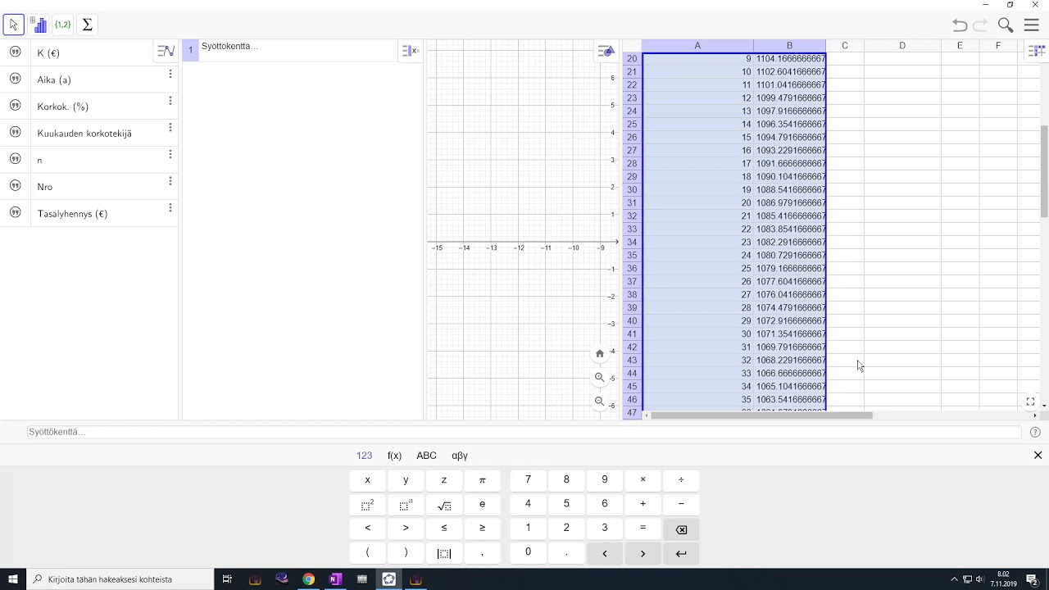Undo the last action
1049x590 pixels.
960,25
